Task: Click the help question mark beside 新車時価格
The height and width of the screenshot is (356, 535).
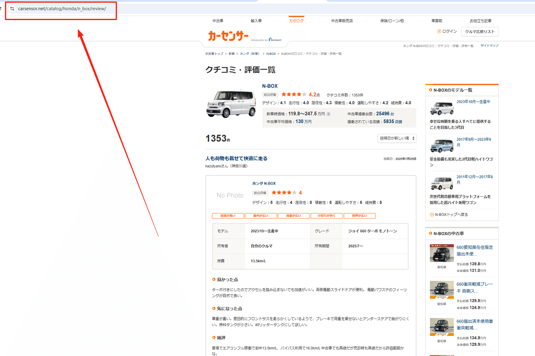Action: point(329,114)
